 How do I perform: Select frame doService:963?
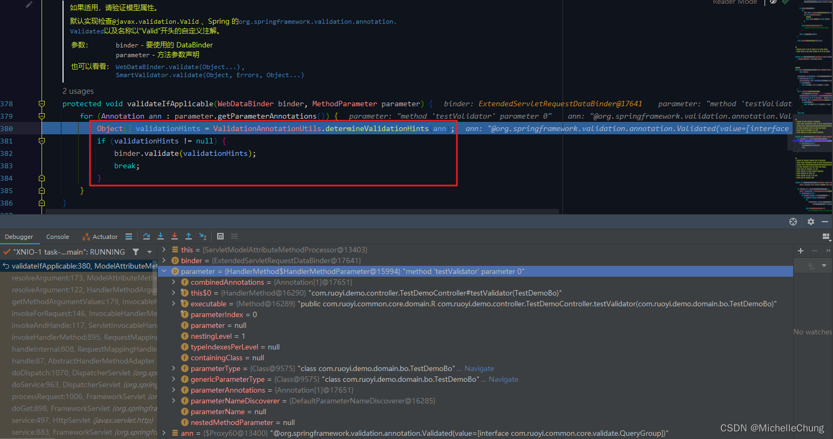(x=79, y=385)
